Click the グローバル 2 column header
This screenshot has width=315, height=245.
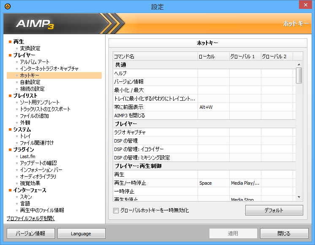coord(277,57)
